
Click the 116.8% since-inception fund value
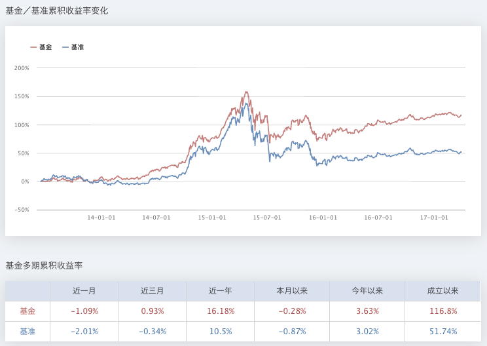pos(442,311)
